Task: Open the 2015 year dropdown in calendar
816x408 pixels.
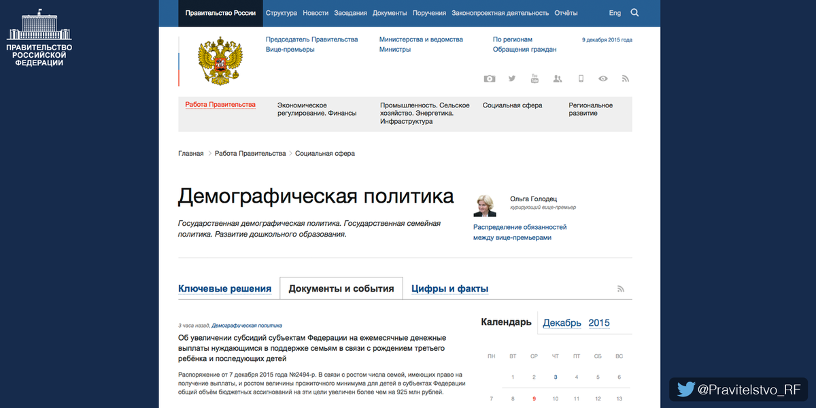Action: click(599, 323)
